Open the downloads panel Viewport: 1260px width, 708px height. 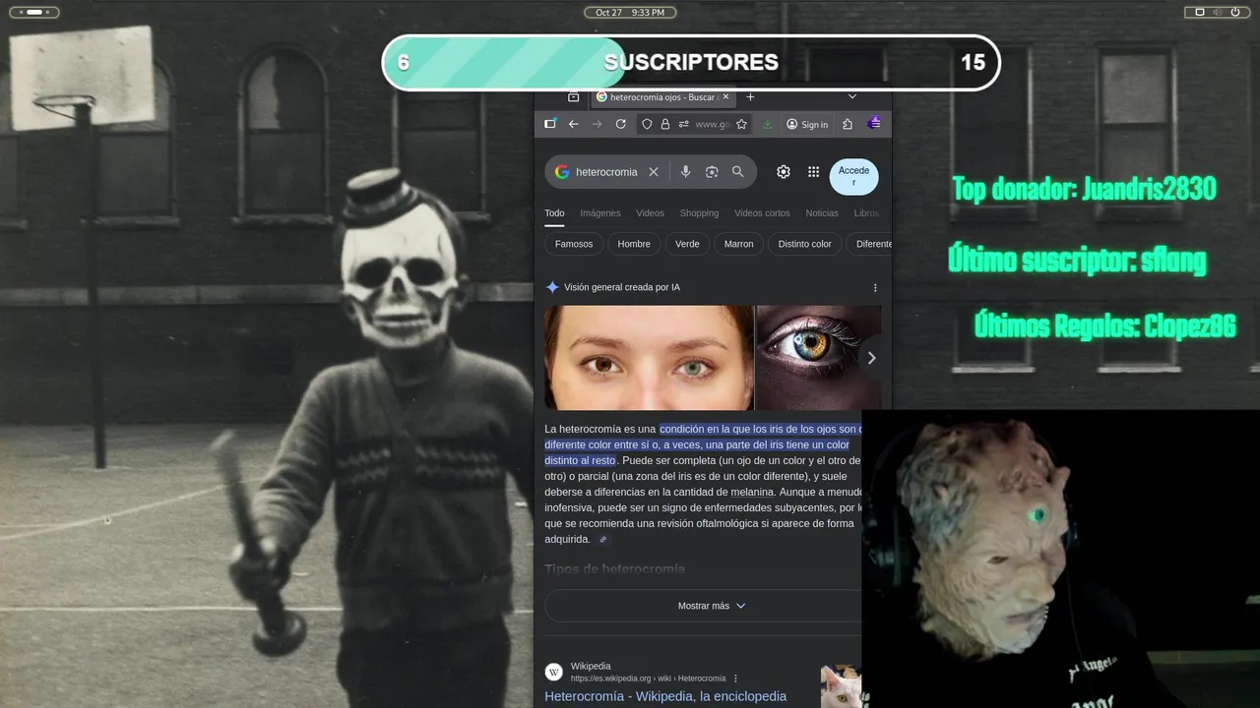pos(768,124)
